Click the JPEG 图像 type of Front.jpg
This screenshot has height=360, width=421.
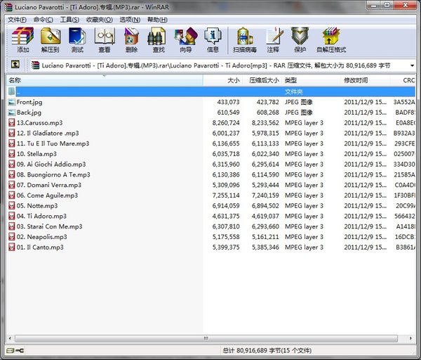[x=299, y=102]
